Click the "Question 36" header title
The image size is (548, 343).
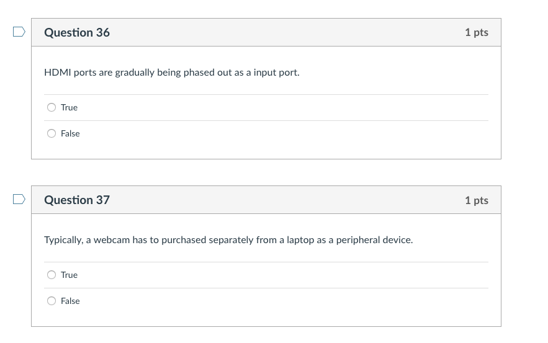[x=77, y=32]
